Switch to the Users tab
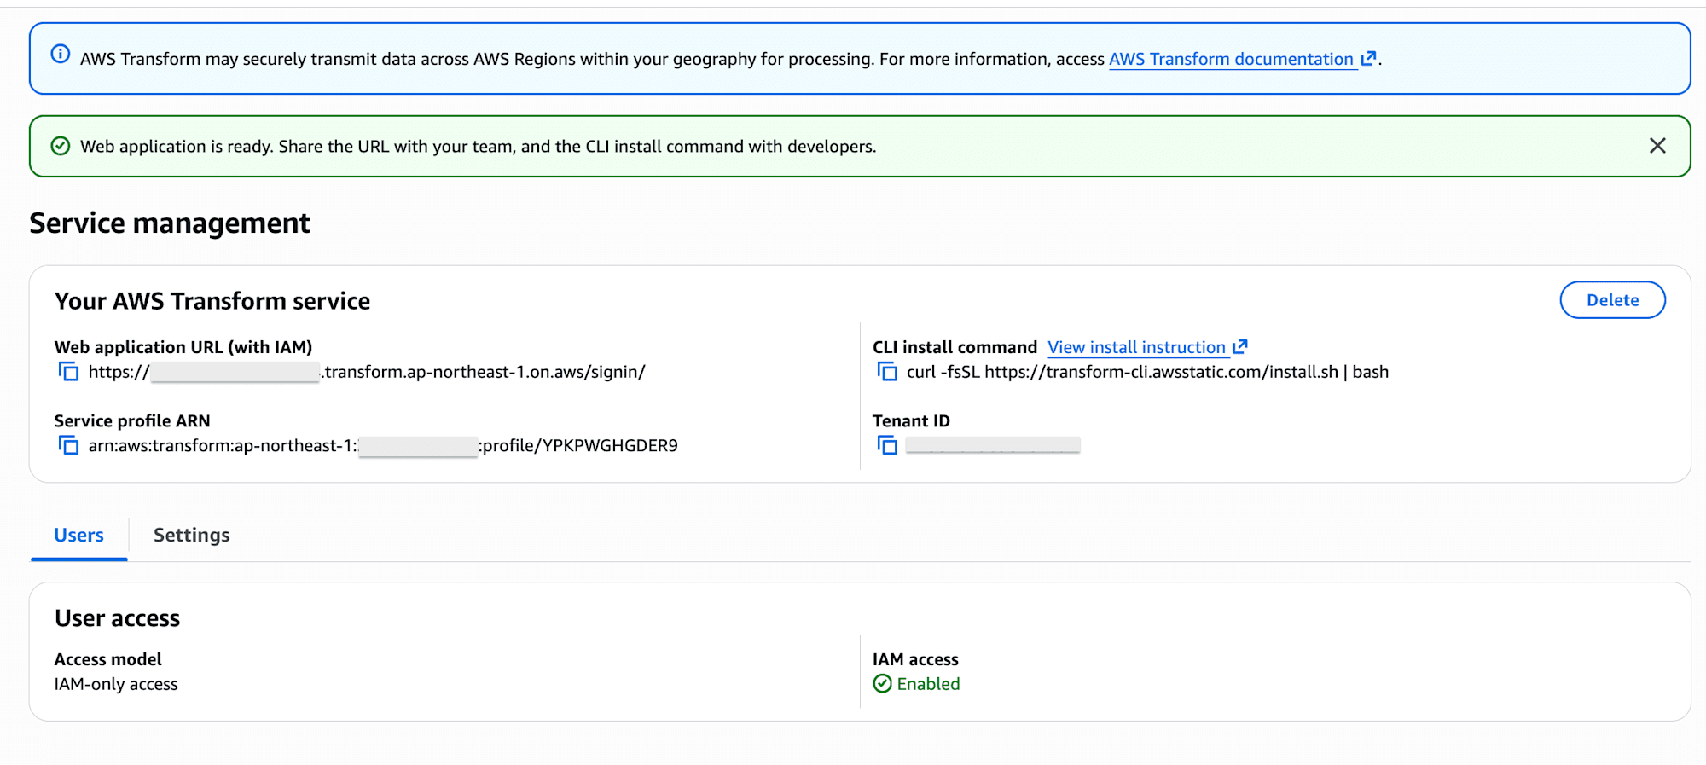1706x765 pixels. coord(79,536)
